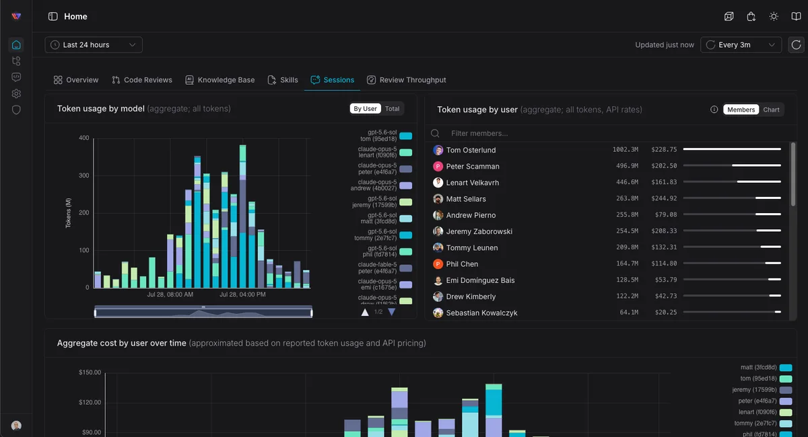Open the Overview tab
The image size is (808, 437).
point(76,80)
